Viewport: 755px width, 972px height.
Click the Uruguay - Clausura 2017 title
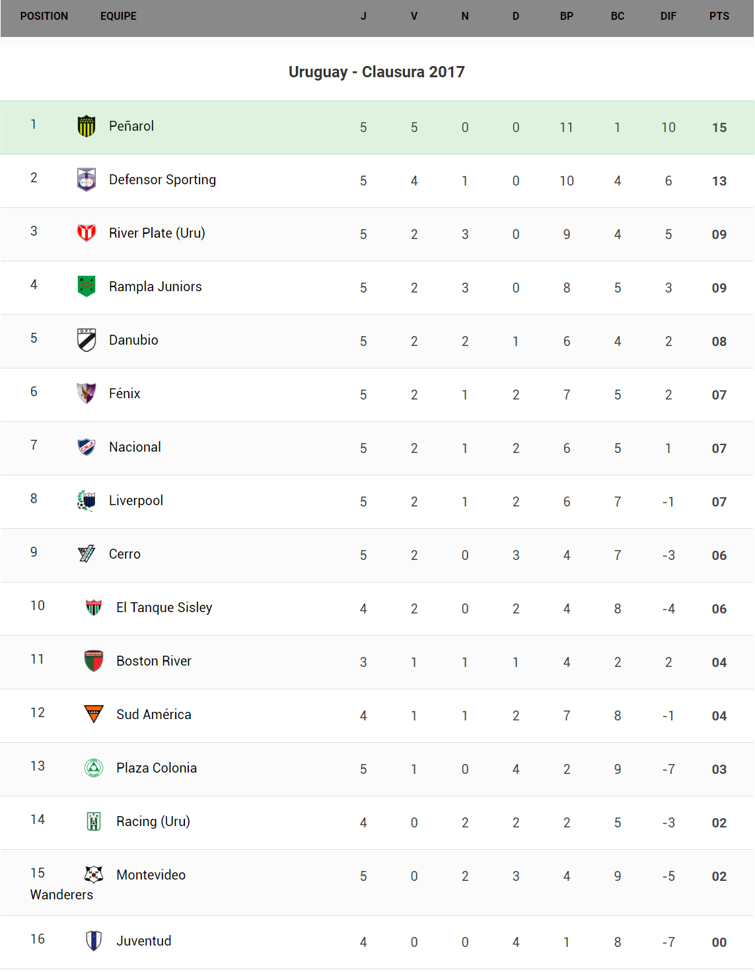pyautogui.click(x=377, y=72)
